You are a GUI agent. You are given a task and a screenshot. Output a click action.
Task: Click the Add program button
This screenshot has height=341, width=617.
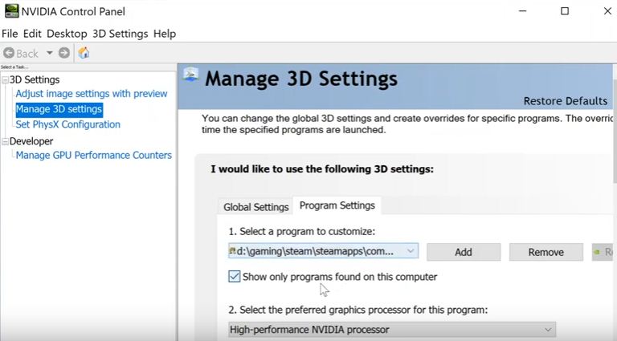tap(464, 252)
